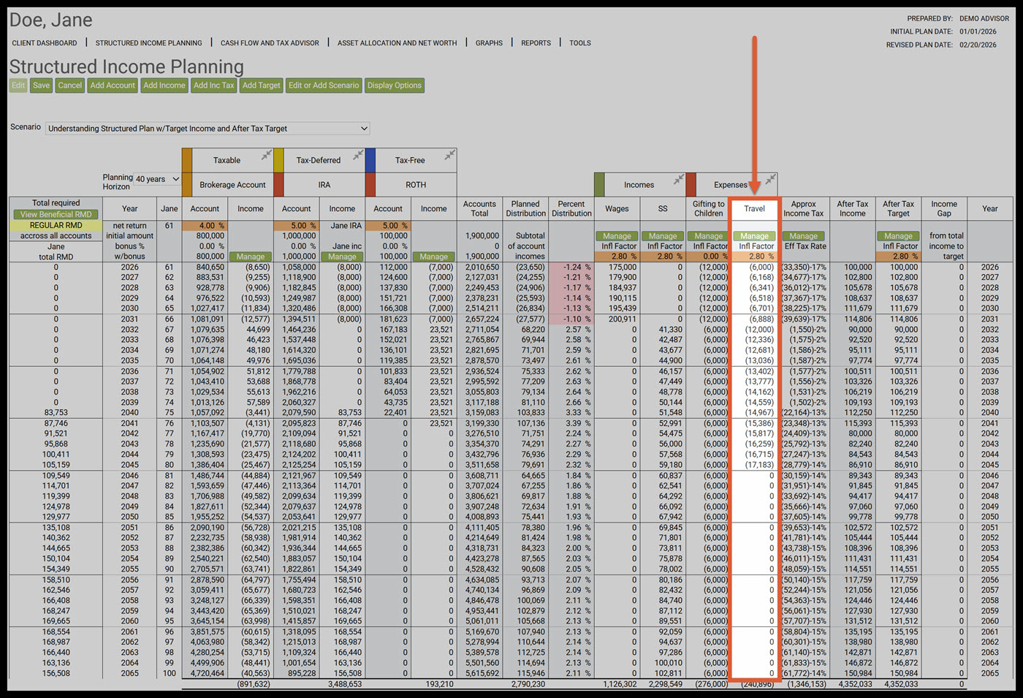Open the Scenario dropdown

(x=208, y=129)
